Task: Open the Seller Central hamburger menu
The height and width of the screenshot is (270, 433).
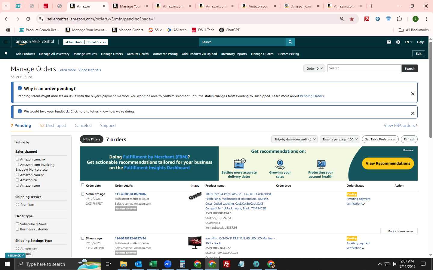Action: [5, 42]
